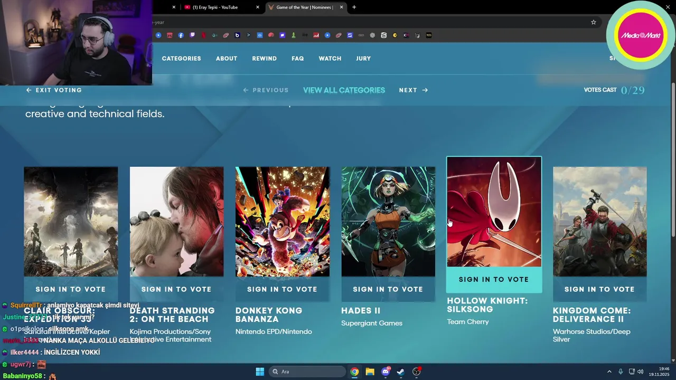This screenshot has width=676, height=380.
Task: Sign in to vote for Death Stranding 2
Action: tap(176, 289)
